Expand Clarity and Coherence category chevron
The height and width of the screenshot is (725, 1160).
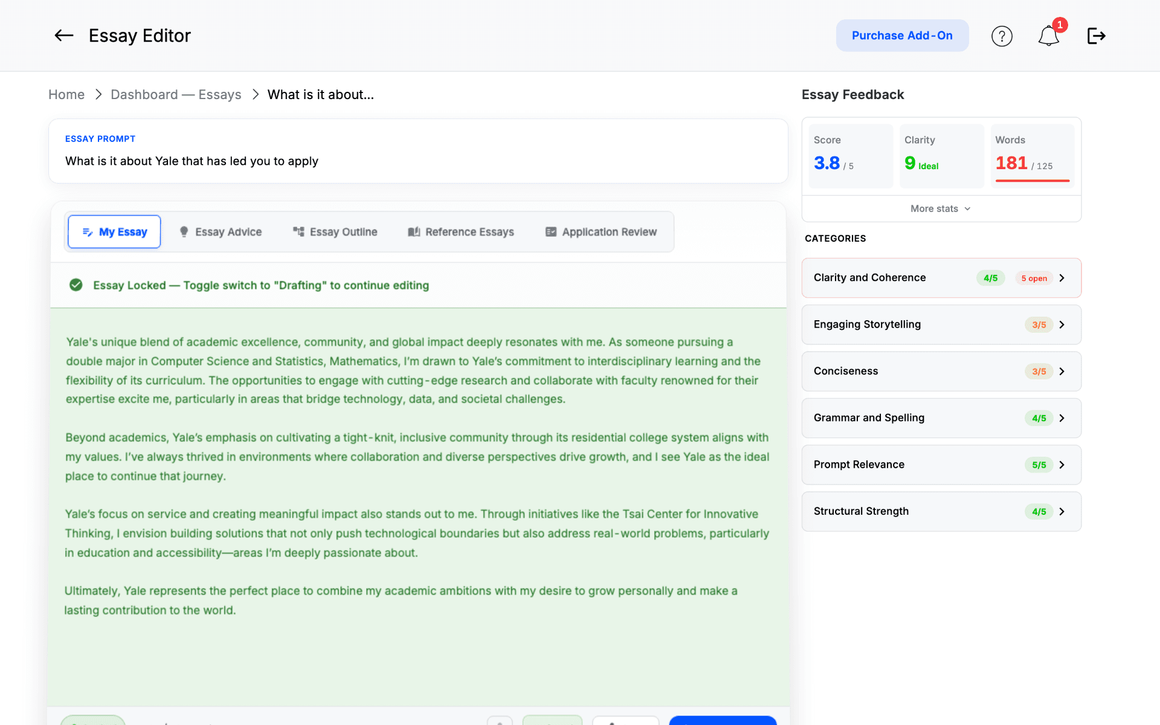click(1062, 278)
